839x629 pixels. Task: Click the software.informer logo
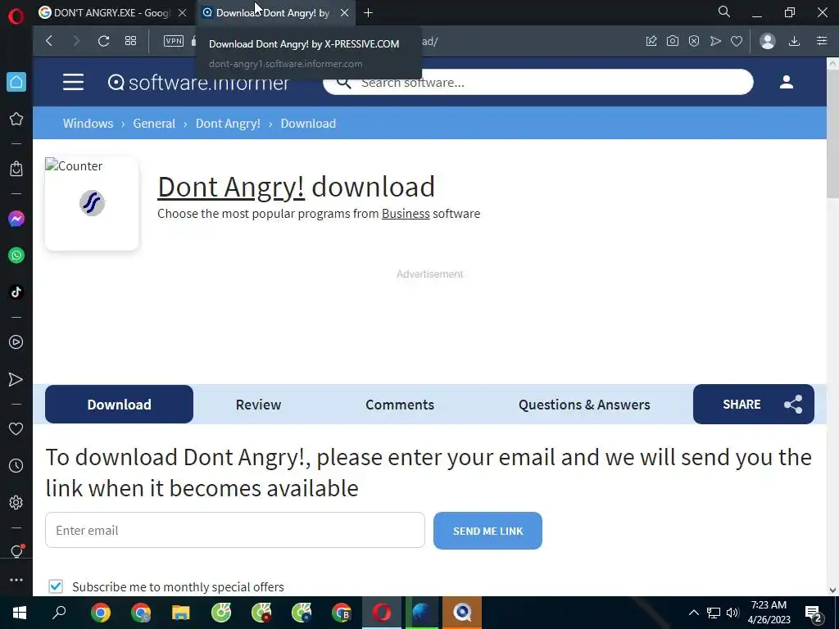pos(198,83)
